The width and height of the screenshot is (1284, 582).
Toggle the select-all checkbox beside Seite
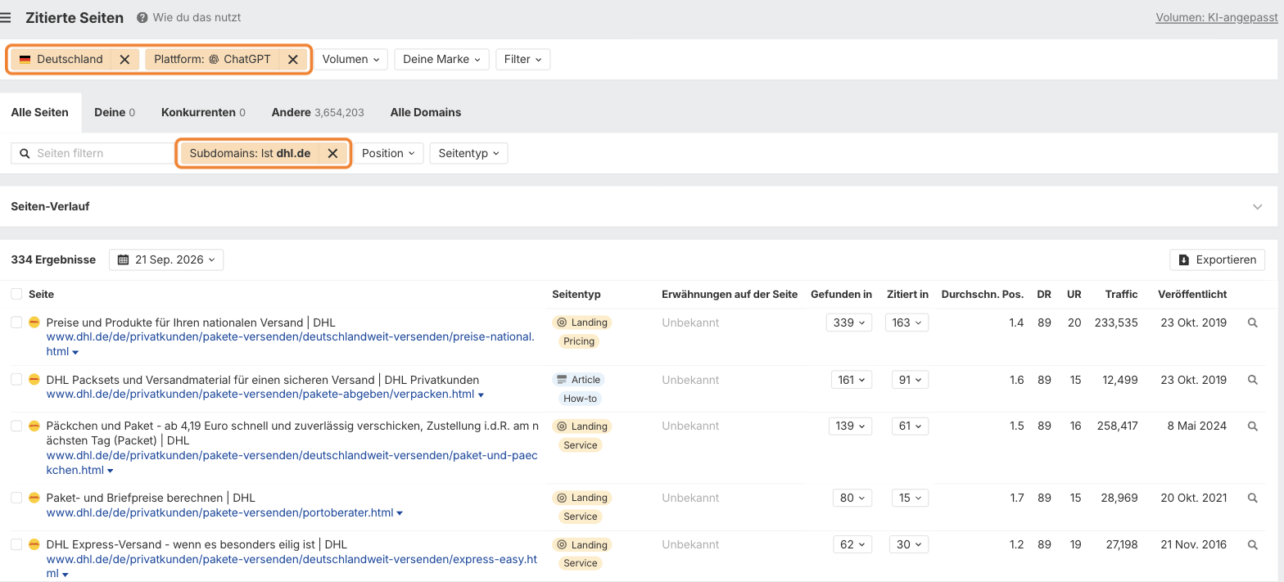[16, 294]
